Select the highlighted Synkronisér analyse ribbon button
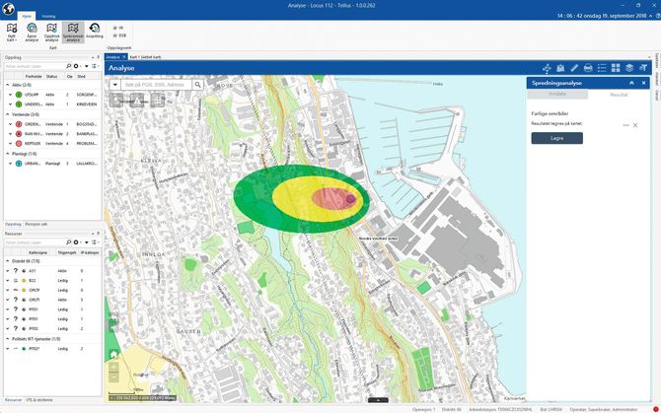This screenshot has height=413, width=661. (x=73, y=32)
